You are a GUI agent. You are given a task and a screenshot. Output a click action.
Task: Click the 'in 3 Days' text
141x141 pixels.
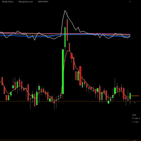(135, 122)
